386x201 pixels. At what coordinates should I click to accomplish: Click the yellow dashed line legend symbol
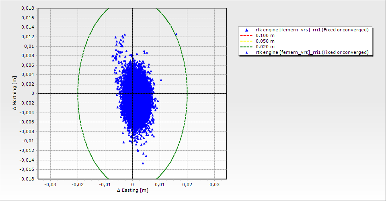pyautogui.click(x=246, y=41)
